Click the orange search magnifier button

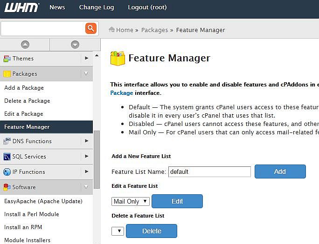coord(91,28)
